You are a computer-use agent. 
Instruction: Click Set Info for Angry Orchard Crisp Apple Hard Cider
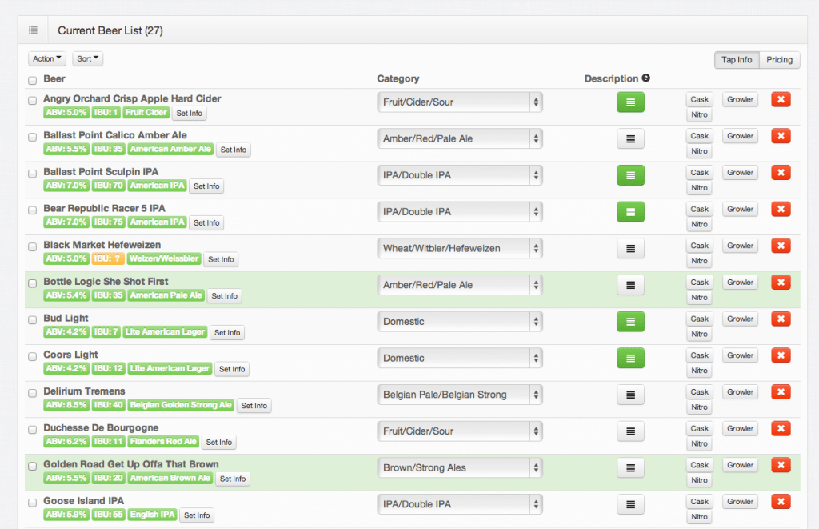point(189,113)
